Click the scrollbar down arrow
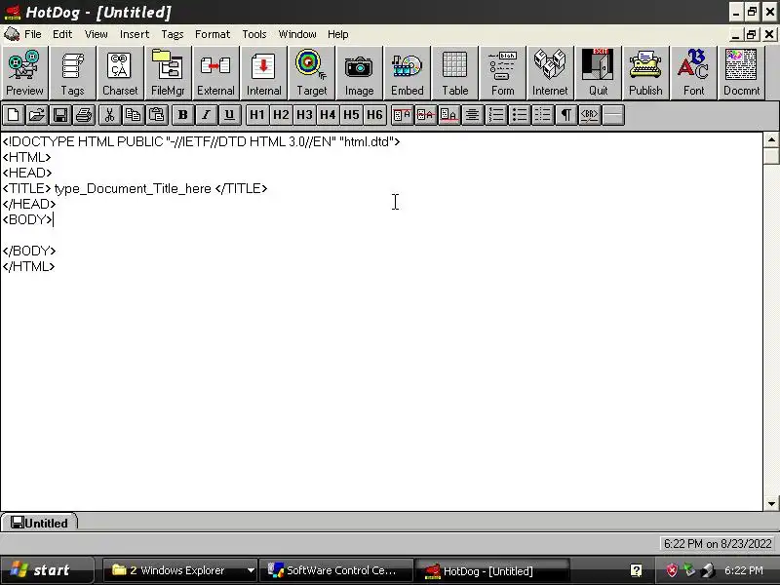The width and height of the screenshot is (780, 585). pyautogui.click(x=771, y=503)
